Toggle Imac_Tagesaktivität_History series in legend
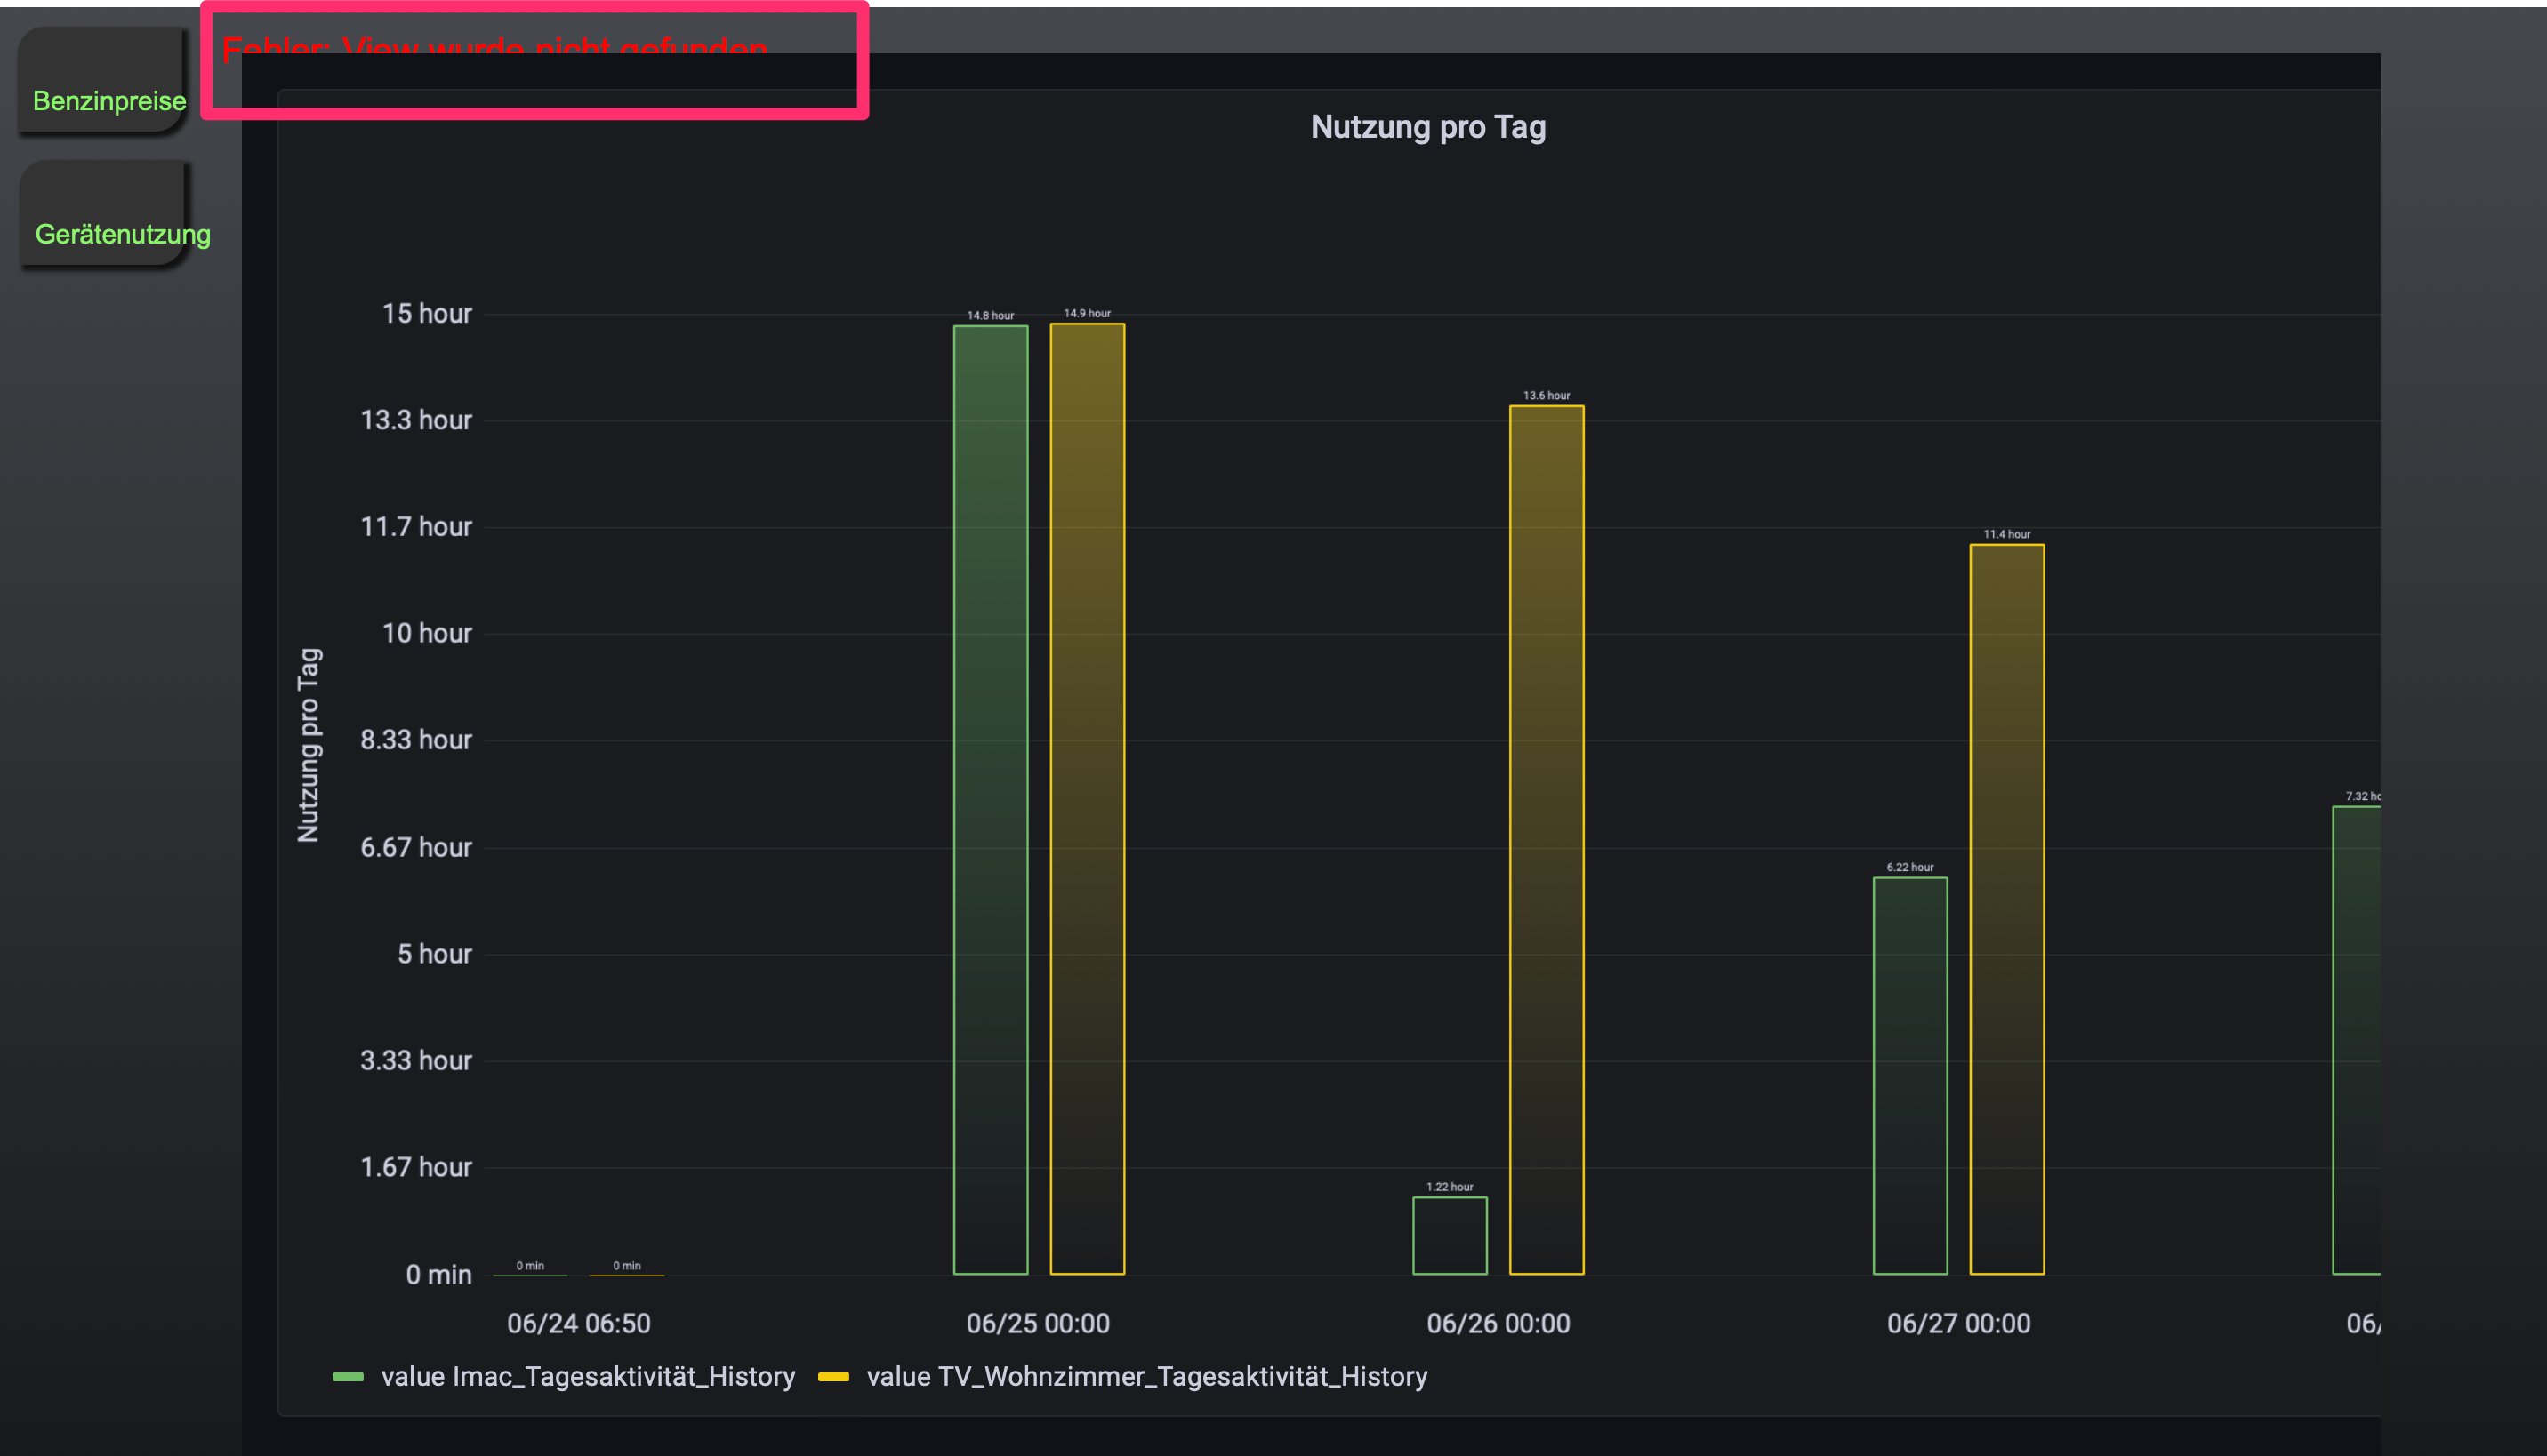 [x=587, y=1376]
